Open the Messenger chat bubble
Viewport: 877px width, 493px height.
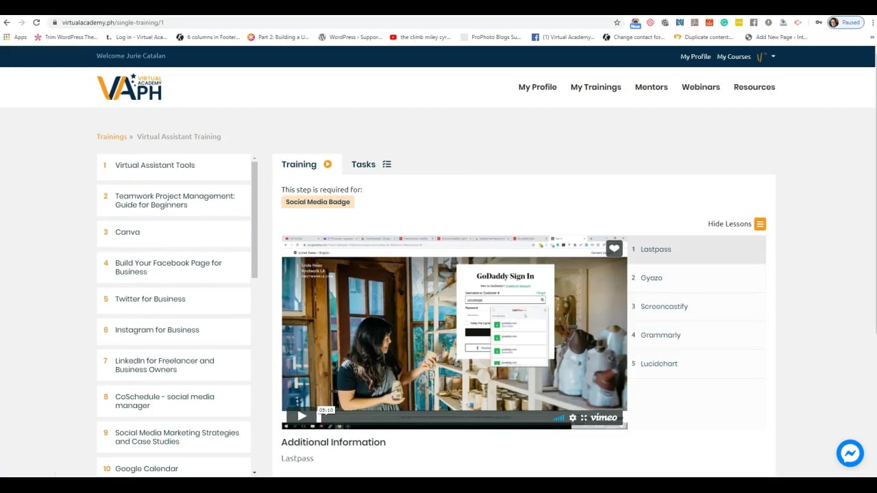click(850, 453)
